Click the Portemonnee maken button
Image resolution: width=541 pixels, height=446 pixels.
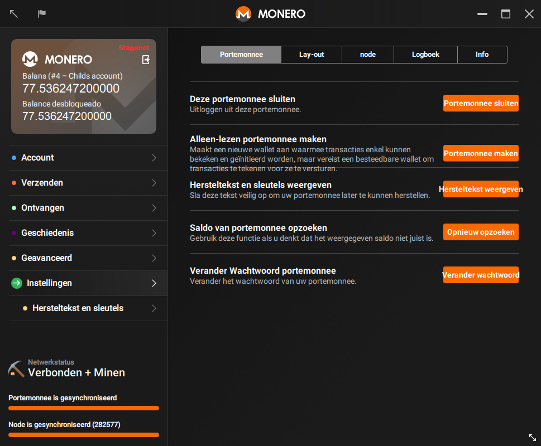point(481,153)
